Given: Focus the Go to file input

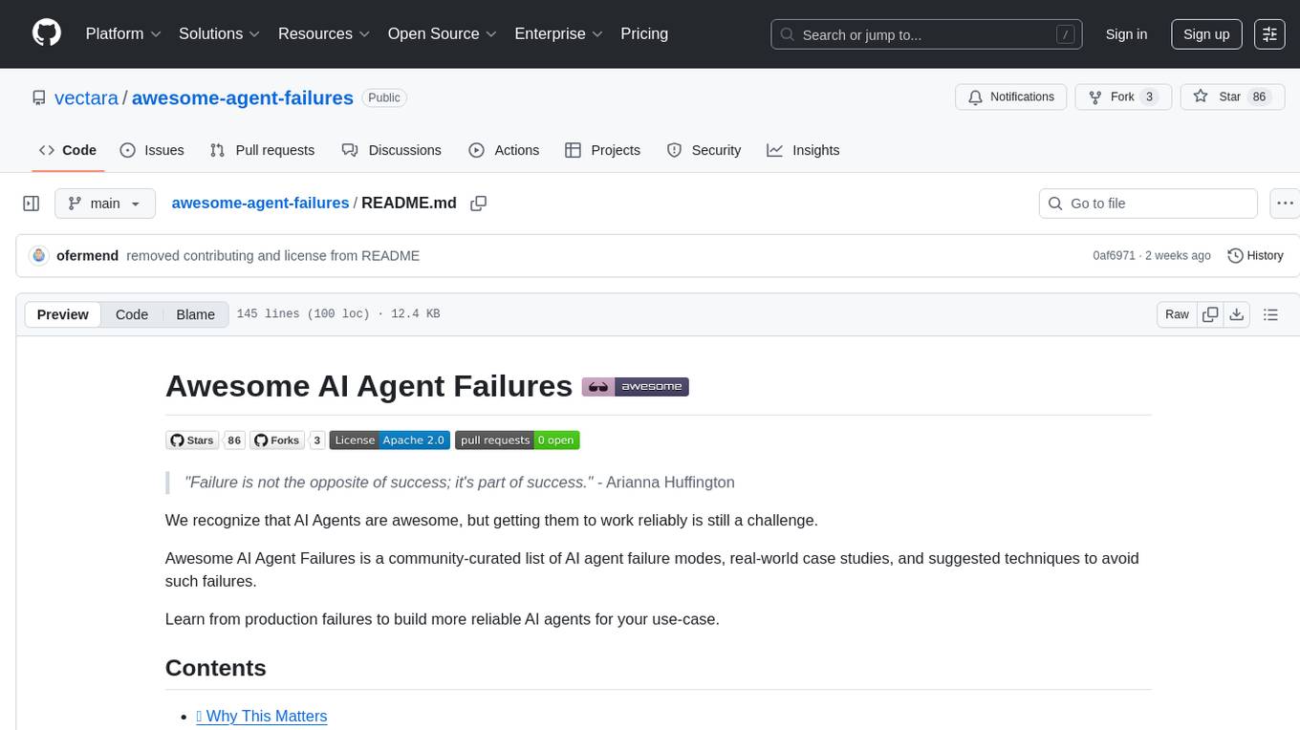Looking at the screenshot, I should coord(1148,204).
